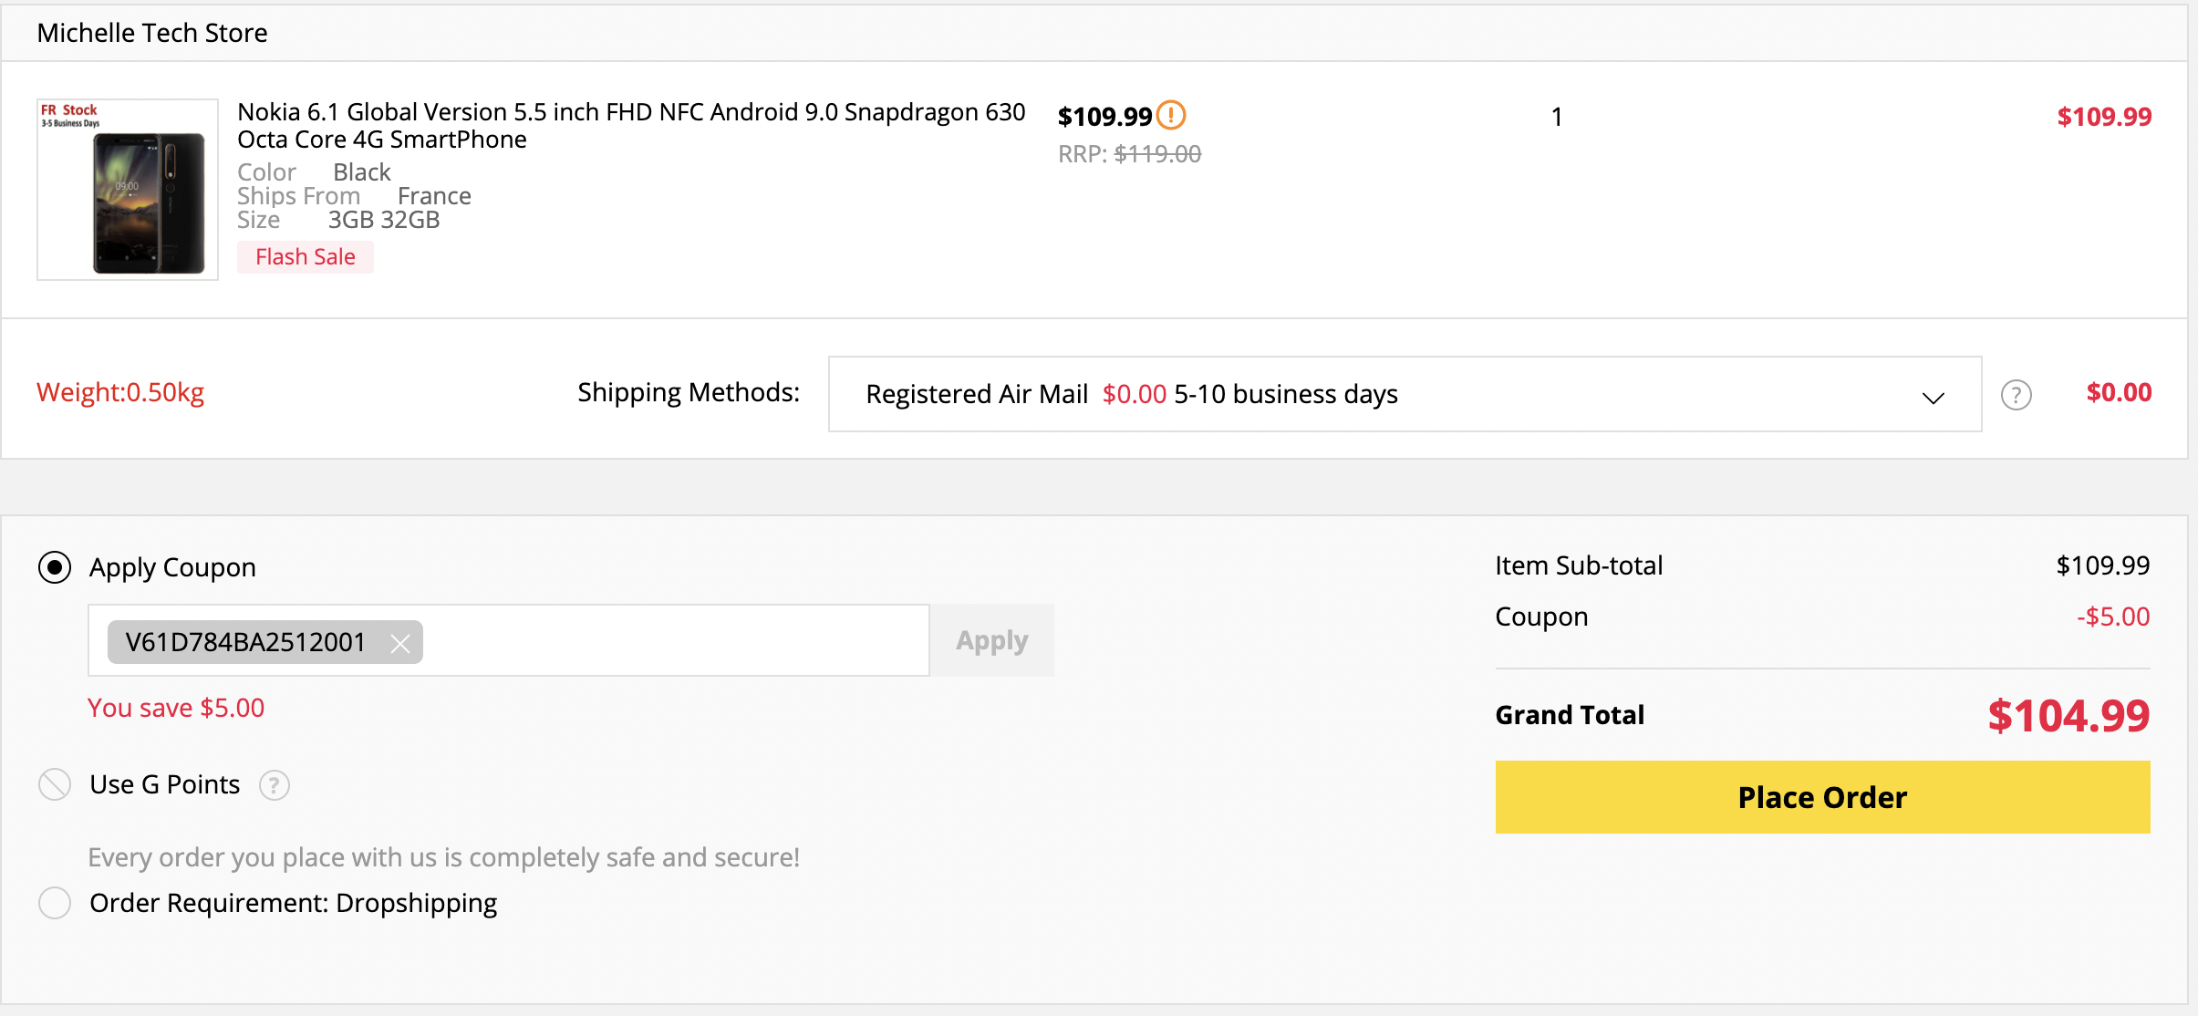Click the Weight:0.50kg label
Viewport: 2198px width, 1016px height.
click(x=120, y=392)
